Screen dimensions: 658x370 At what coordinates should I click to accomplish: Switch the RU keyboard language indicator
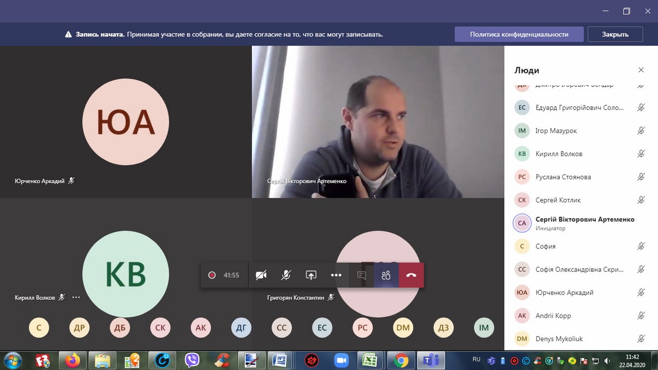pyautogui.click(x=476, y=360)
